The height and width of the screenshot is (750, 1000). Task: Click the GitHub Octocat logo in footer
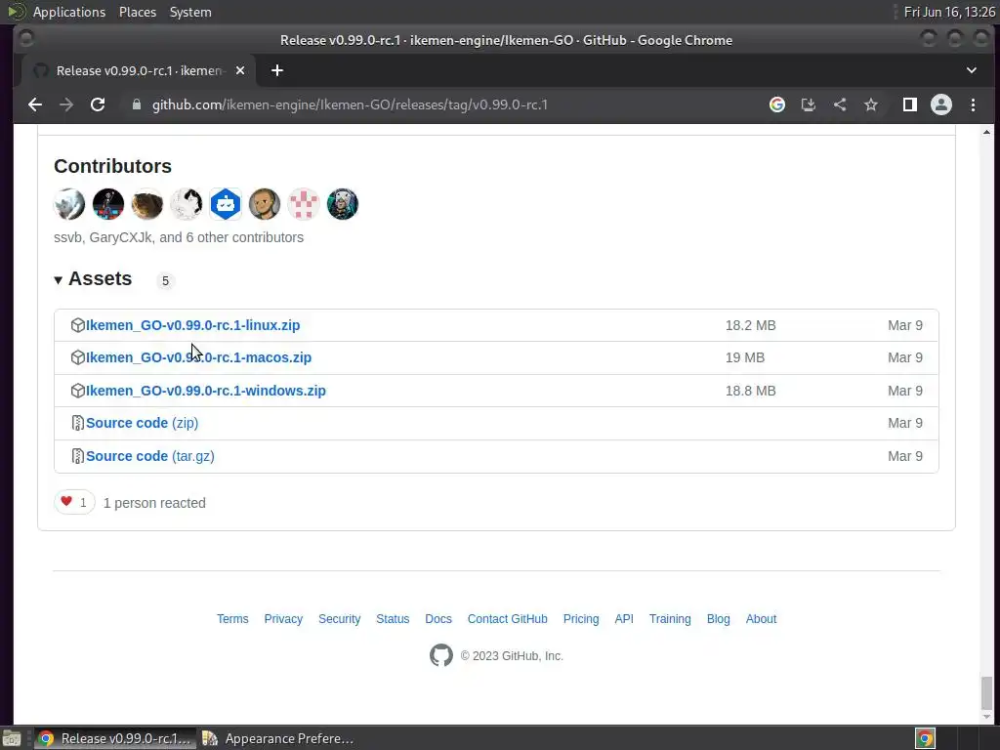[x=441, y=655]
